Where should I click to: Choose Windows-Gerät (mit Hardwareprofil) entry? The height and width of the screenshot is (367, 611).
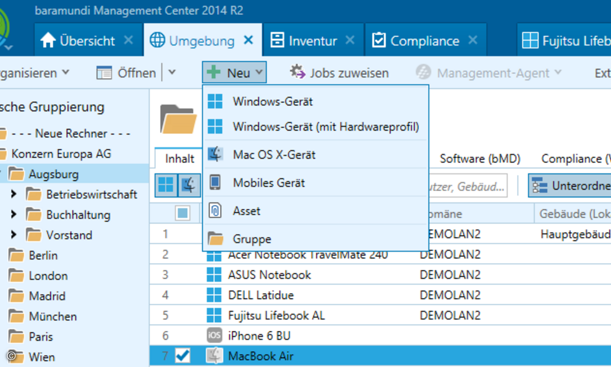(x=316, y=126)
